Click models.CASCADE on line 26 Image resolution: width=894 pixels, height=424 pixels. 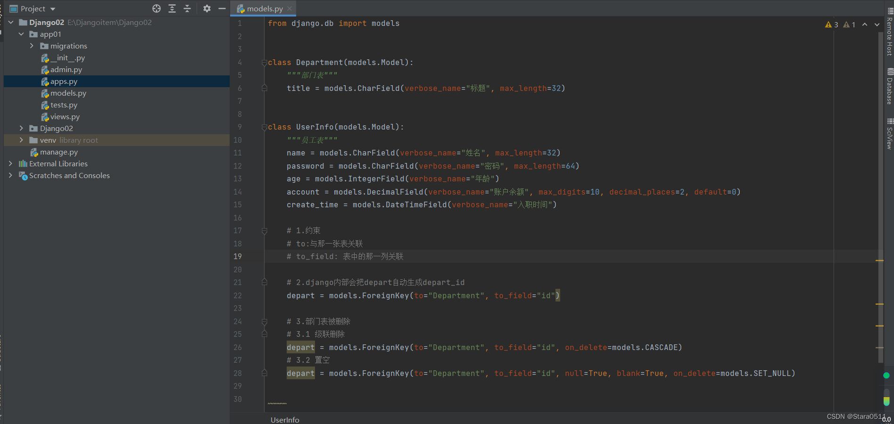(645, 347)
